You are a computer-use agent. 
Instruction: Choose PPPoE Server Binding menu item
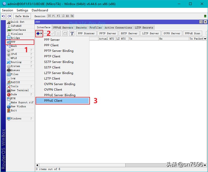click(62, 95)
